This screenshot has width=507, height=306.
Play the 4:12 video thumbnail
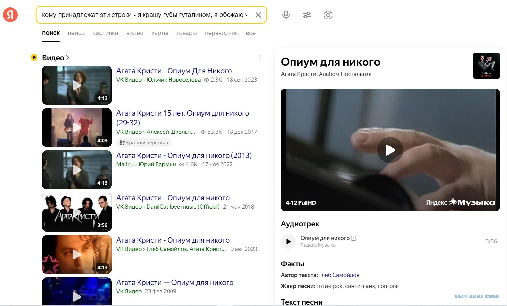(x=77, y=85)
